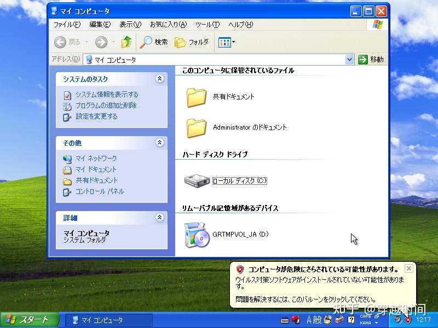The height and width of the screenshot is (328, 438).
Task: Click into the address bar field
Action: [214, 60]
